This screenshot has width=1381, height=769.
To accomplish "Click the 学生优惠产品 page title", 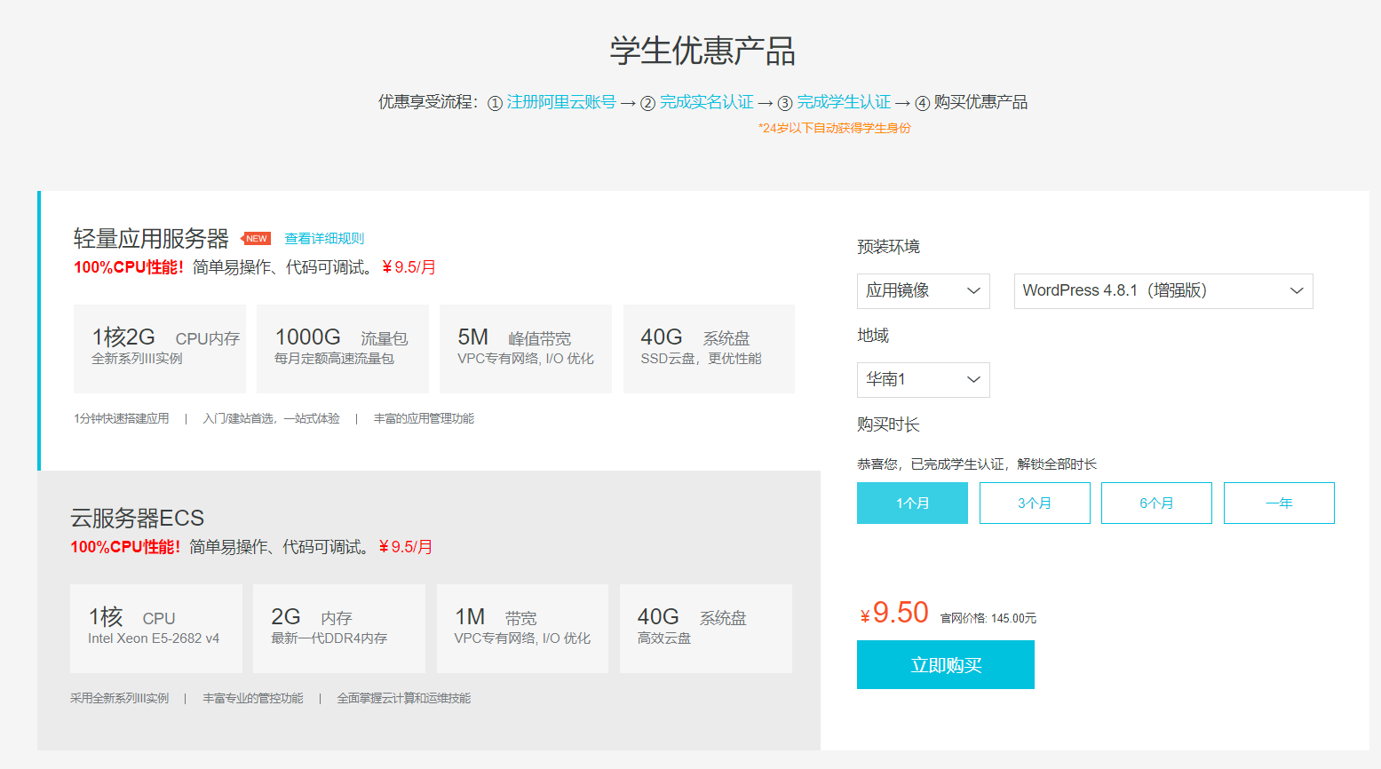I will [x=702, y=51].
